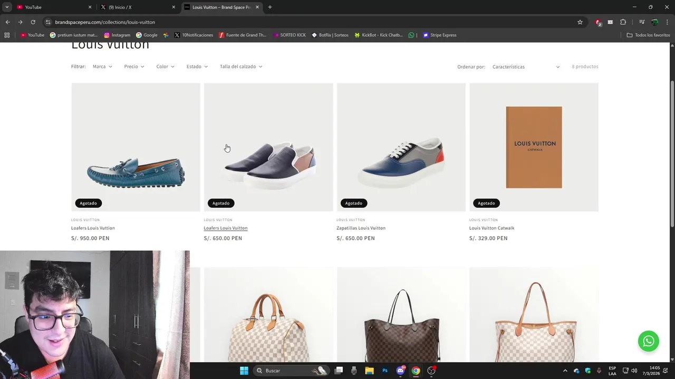Close the Inicio / X tab
Viewport: 675px width, 379px height.
click(x=173, y=7)
